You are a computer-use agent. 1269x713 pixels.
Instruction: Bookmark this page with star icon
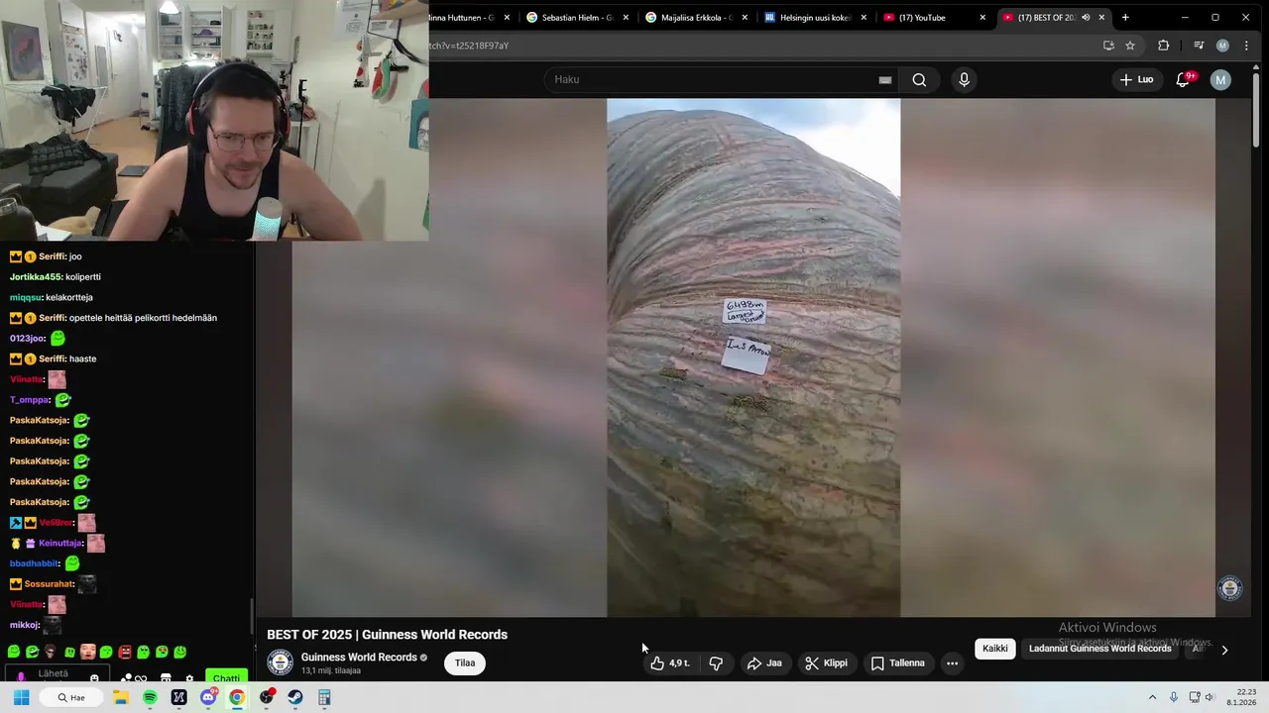(x=1130, y=46)
